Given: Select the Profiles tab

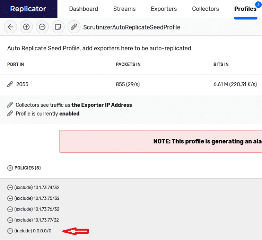Looking at the screenshot, I should point(245,9).
